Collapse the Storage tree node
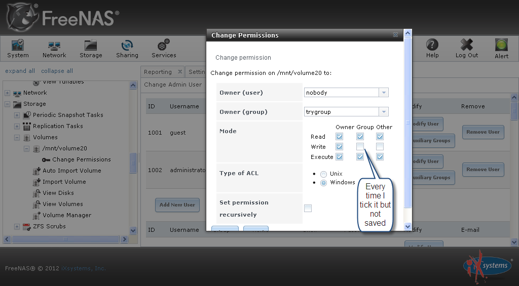Screen dimensions: 519x286 coord(7,104)
